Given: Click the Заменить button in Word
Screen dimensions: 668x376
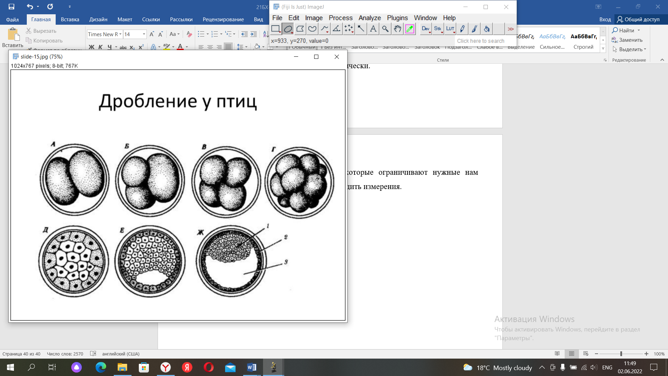Looking at the screenshot, I should click(x=627, y=40).
